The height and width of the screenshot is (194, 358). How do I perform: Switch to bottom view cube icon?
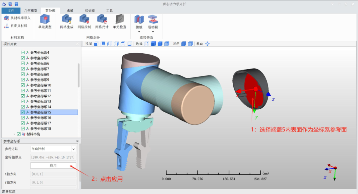(x=130, y=44)
